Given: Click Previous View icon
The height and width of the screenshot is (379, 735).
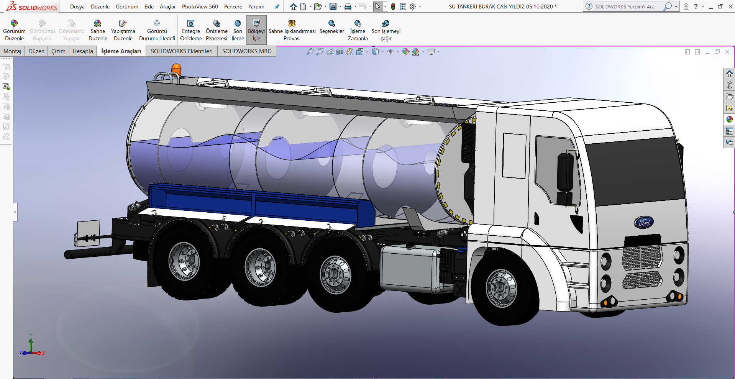Looking at the screenshot, I should click(x=330, y=52).
